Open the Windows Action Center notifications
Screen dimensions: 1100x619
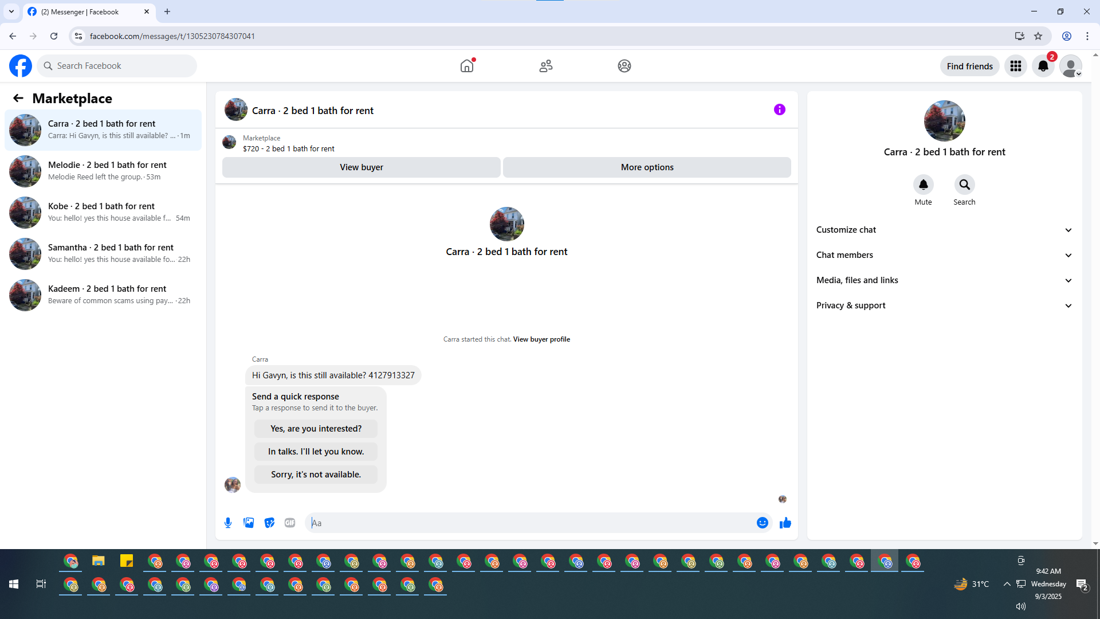click(x=1082, y=584)
